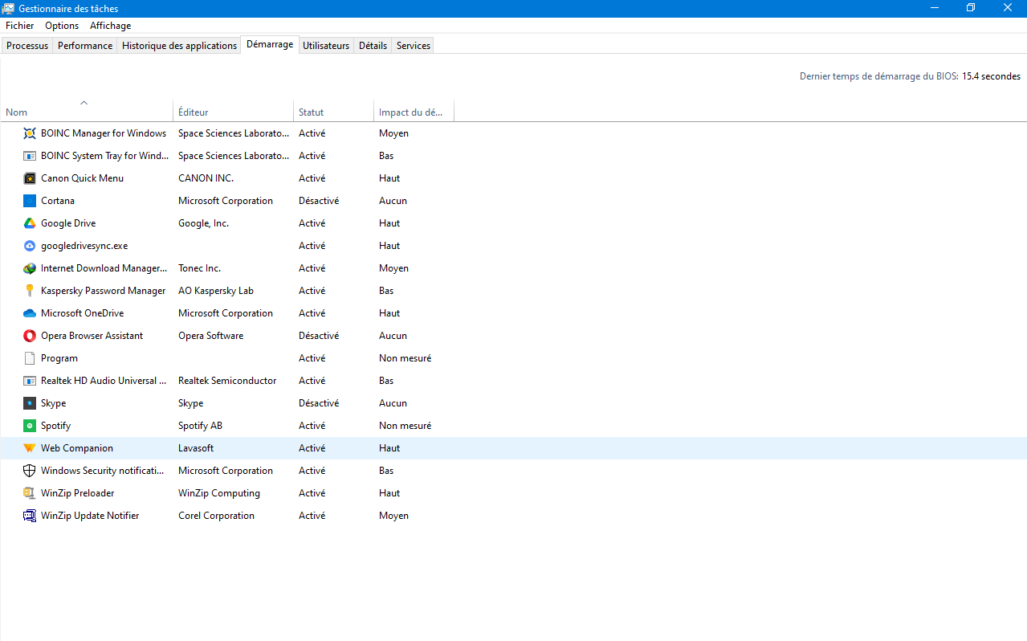Viewport: 1027px width, 641px height.
Task: Switch to the Services tab
Action: [414, 46]
